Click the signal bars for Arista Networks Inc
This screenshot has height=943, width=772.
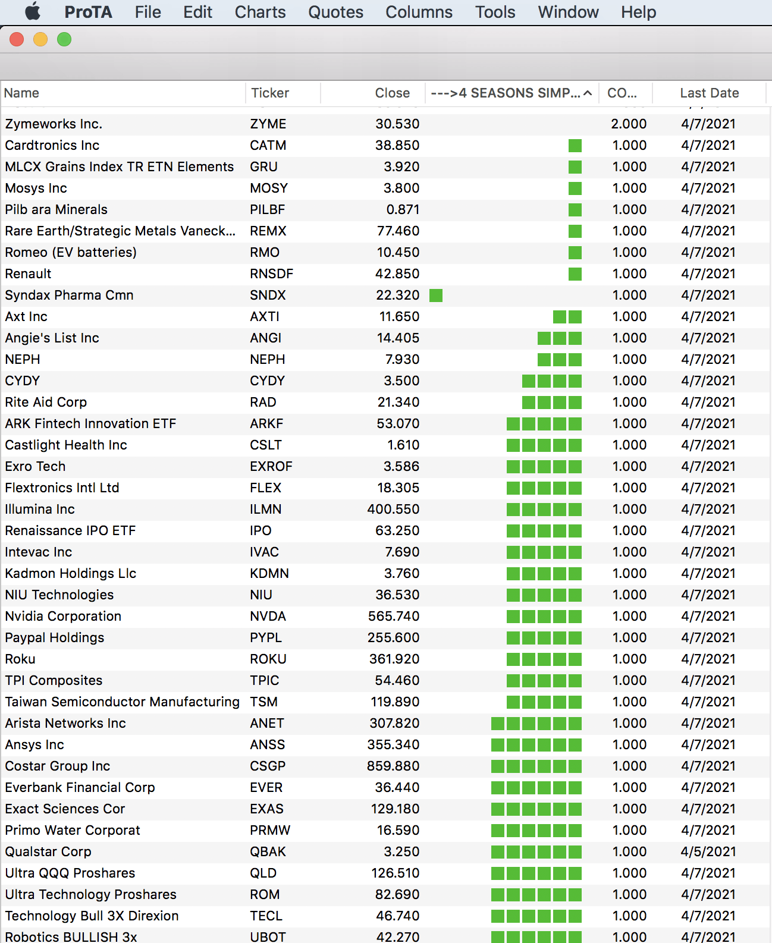[x=536, y=724]
